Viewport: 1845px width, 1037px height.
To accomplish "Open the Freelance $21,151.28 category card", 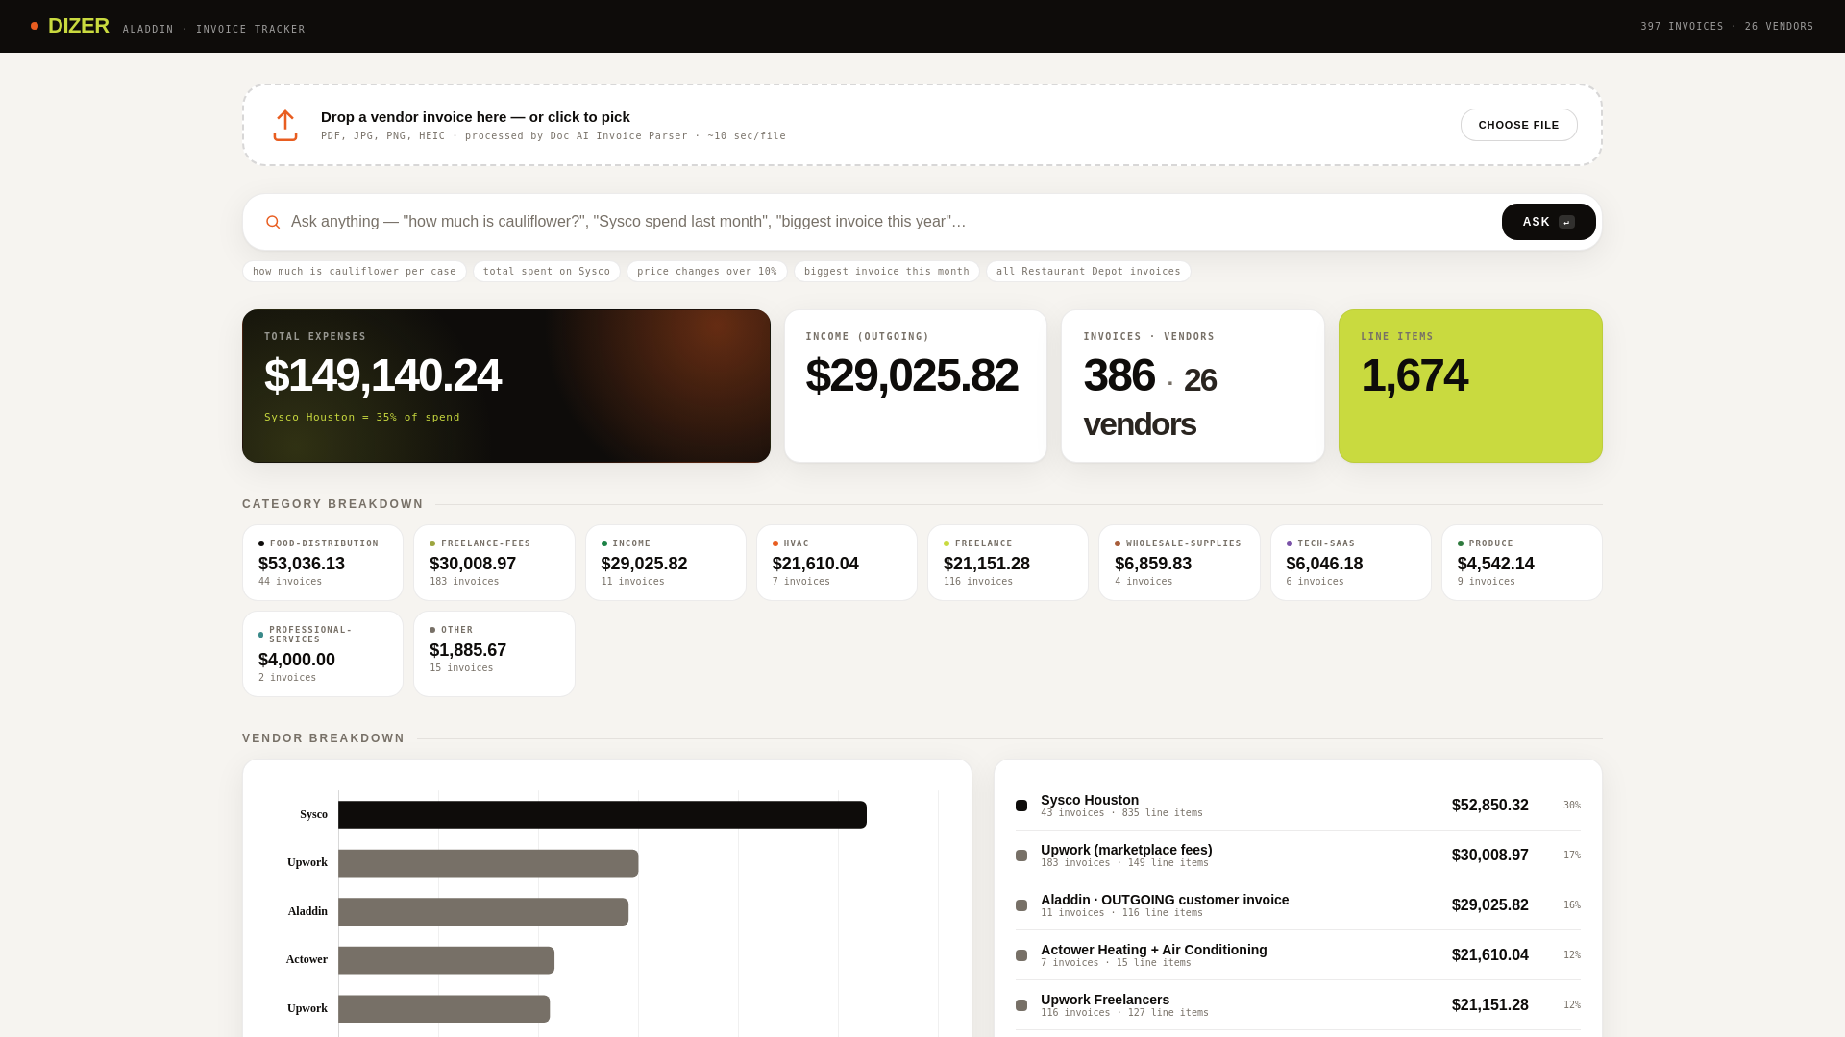I will (x=1008, y=563).
